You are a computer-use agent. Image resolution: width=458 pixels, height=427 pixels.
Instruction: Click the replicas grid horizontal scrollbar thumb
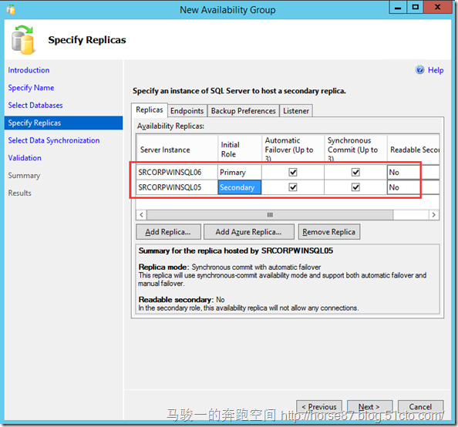(270, 215)
